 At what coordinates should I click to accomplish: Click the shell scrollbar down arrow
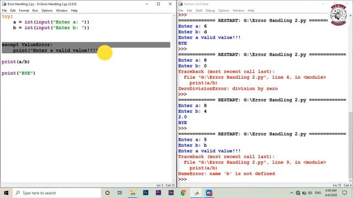[350, 180]
